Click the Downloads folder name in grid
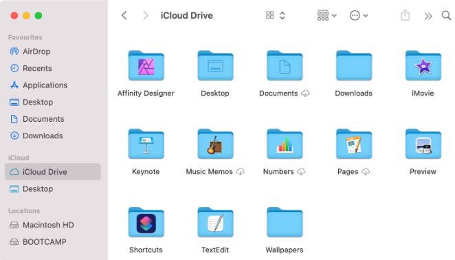The width and height of the screenshot is (455, 260). tap(354, 94)
